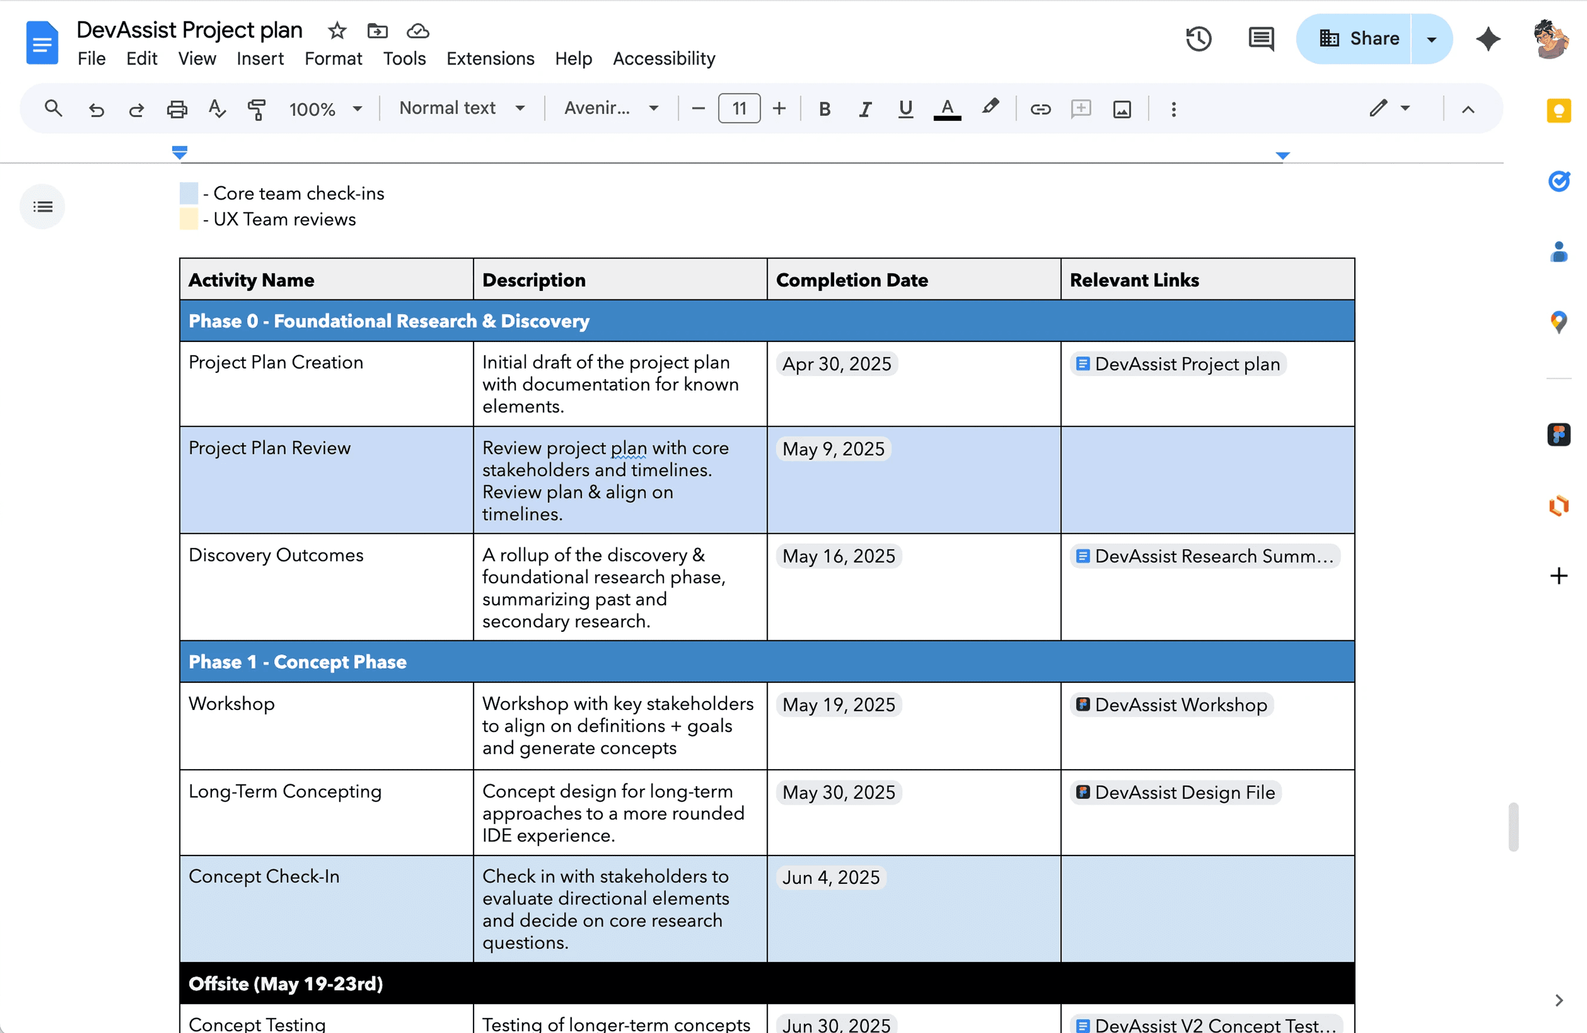This screenshot has width=1587, height=1033.
Task: Click the Gemini sparkle icon
Action: (1488, 38)
